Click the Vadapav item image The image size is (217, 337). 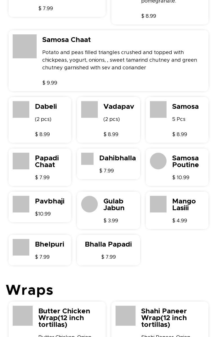[x=89, y=109]
